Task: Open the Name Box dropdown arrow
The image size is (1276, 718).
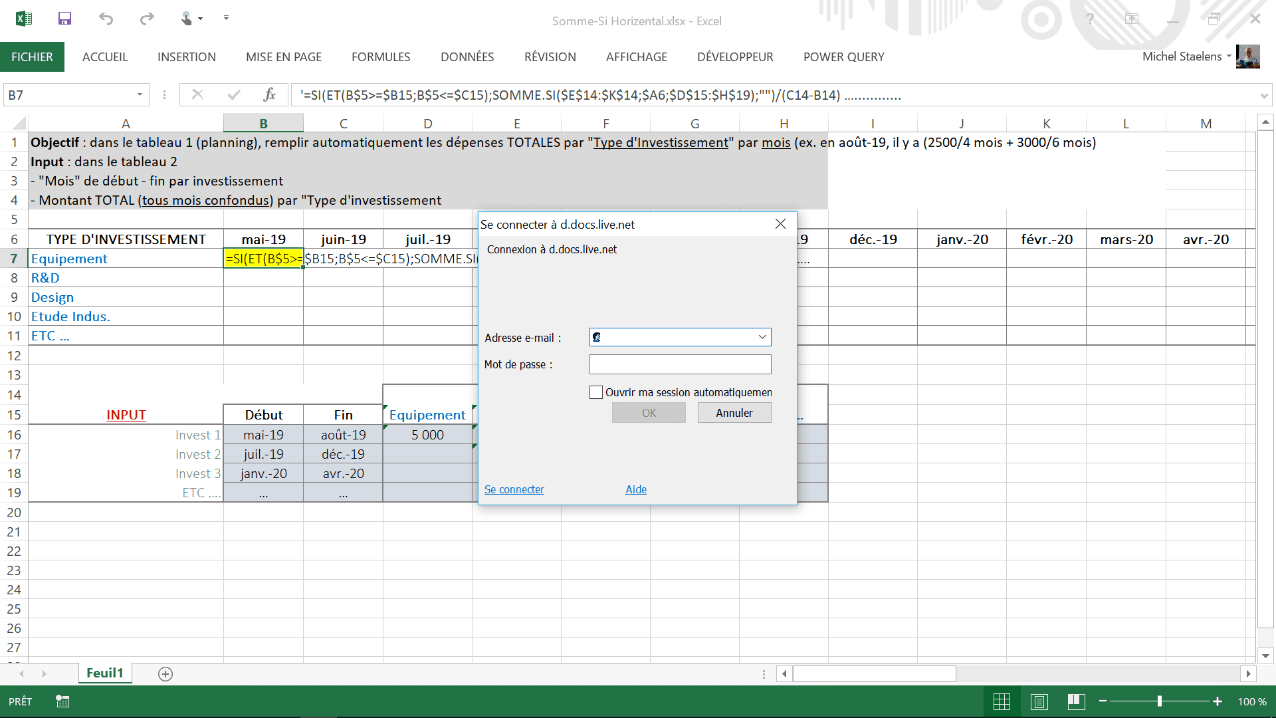Action: [x=140, y=95]
